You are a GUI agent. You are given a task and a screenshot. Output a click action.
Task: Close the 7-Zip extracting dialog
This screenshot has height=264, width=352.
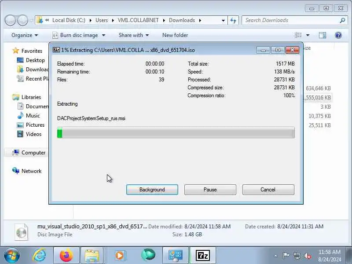pyautogui.click(x=292, y=50)
